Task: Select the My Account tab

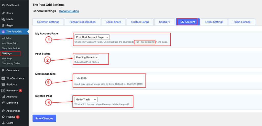Action: [x=188, y=22]
